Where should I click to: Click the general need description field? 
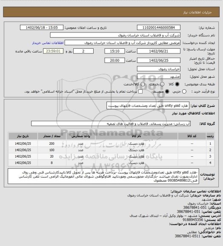148,105
